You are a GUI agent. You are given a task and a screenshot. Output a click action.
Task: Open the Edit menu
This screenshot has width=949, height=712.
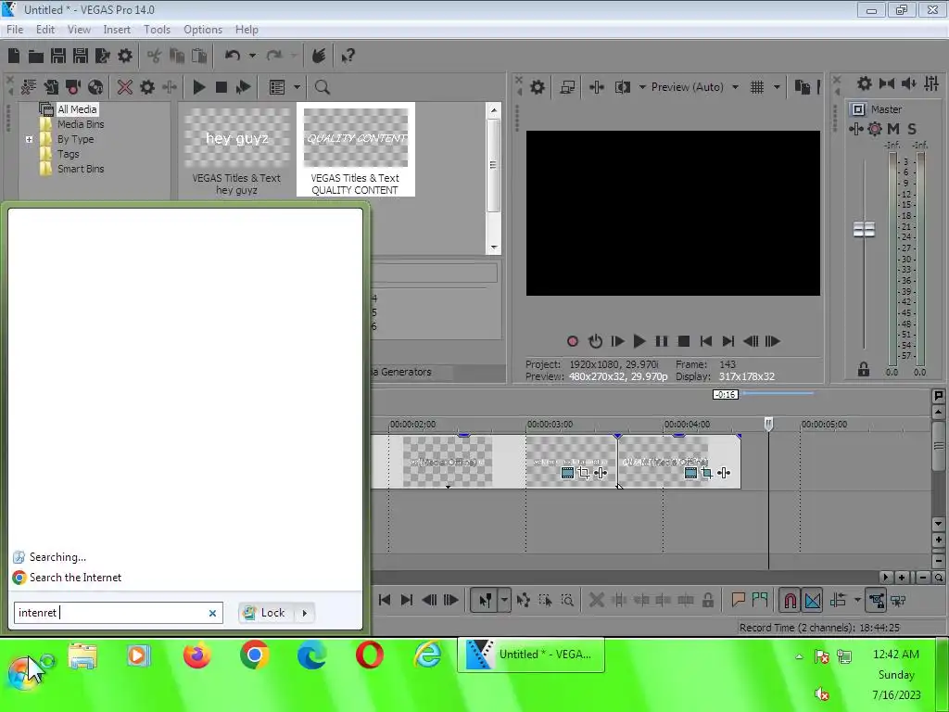[x=45, y=29]
